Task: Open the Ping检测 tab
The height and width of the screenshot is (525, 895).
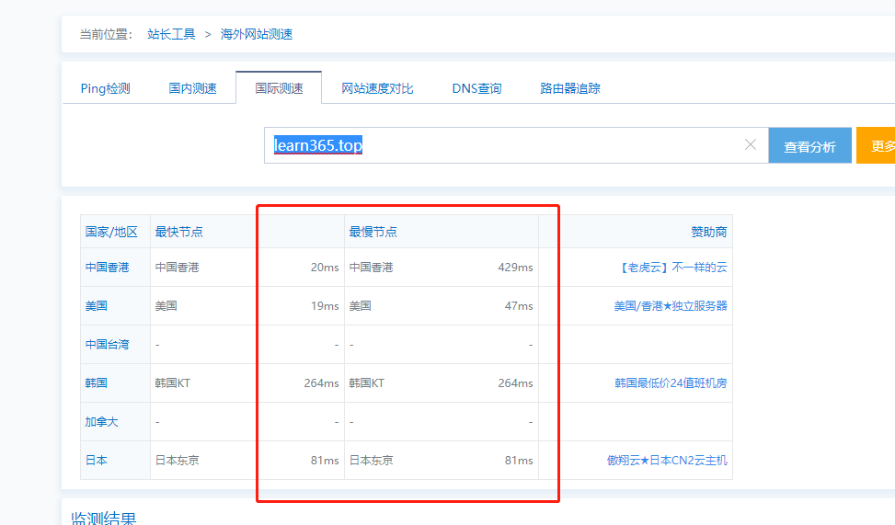Action: (x=106, y=88)
